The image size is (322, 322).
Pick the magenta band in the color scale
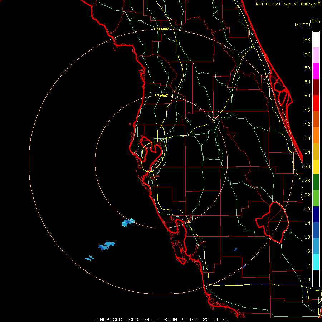coord(316,71)
